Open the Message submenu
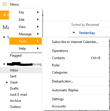 pyautogui.click(x=25, y=34)
